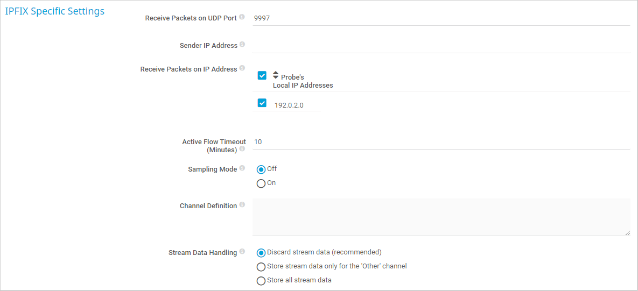Viewport: 638px width, 291px height.
Task: Select Sampling Mode Off
Action: pyautogui.click(x=261, y=169)
